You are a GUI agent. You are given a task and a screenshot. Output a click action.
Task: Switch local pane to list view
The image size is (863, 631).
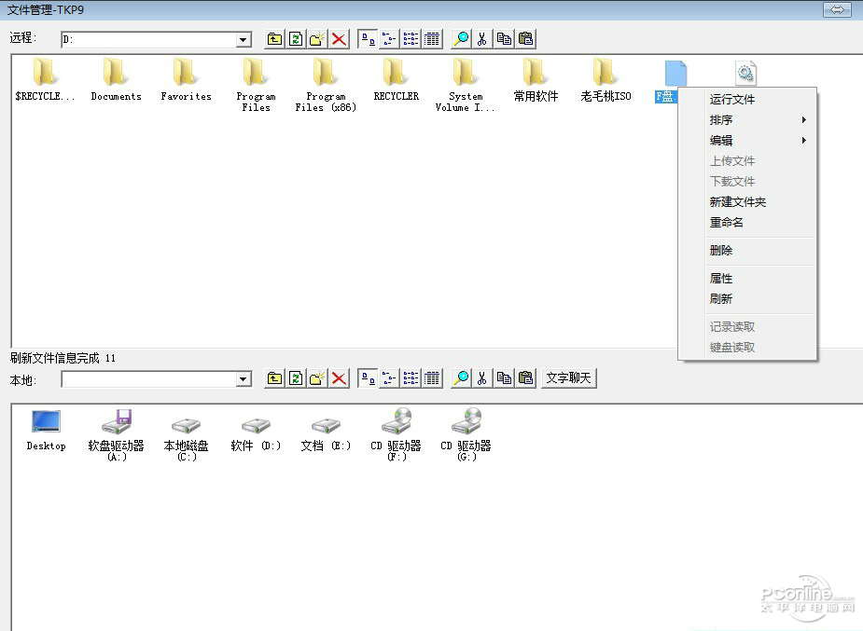(x=411, y=378)
